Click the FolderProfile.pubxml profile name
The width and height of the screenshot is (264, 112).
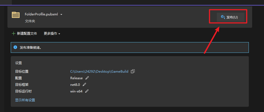[41, 14]
